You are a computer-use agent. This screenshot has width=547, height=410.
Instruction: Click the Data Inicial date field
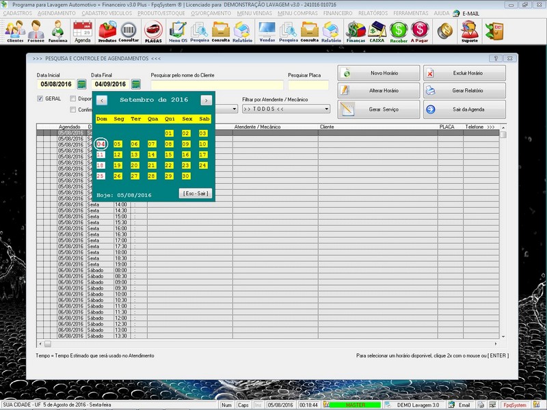(56, 84)
